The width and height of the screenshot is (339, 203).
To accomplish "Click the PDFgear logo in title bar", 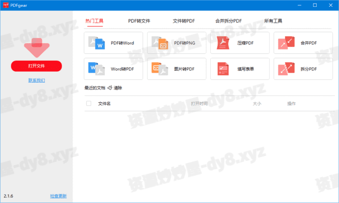I will [6, 5].
